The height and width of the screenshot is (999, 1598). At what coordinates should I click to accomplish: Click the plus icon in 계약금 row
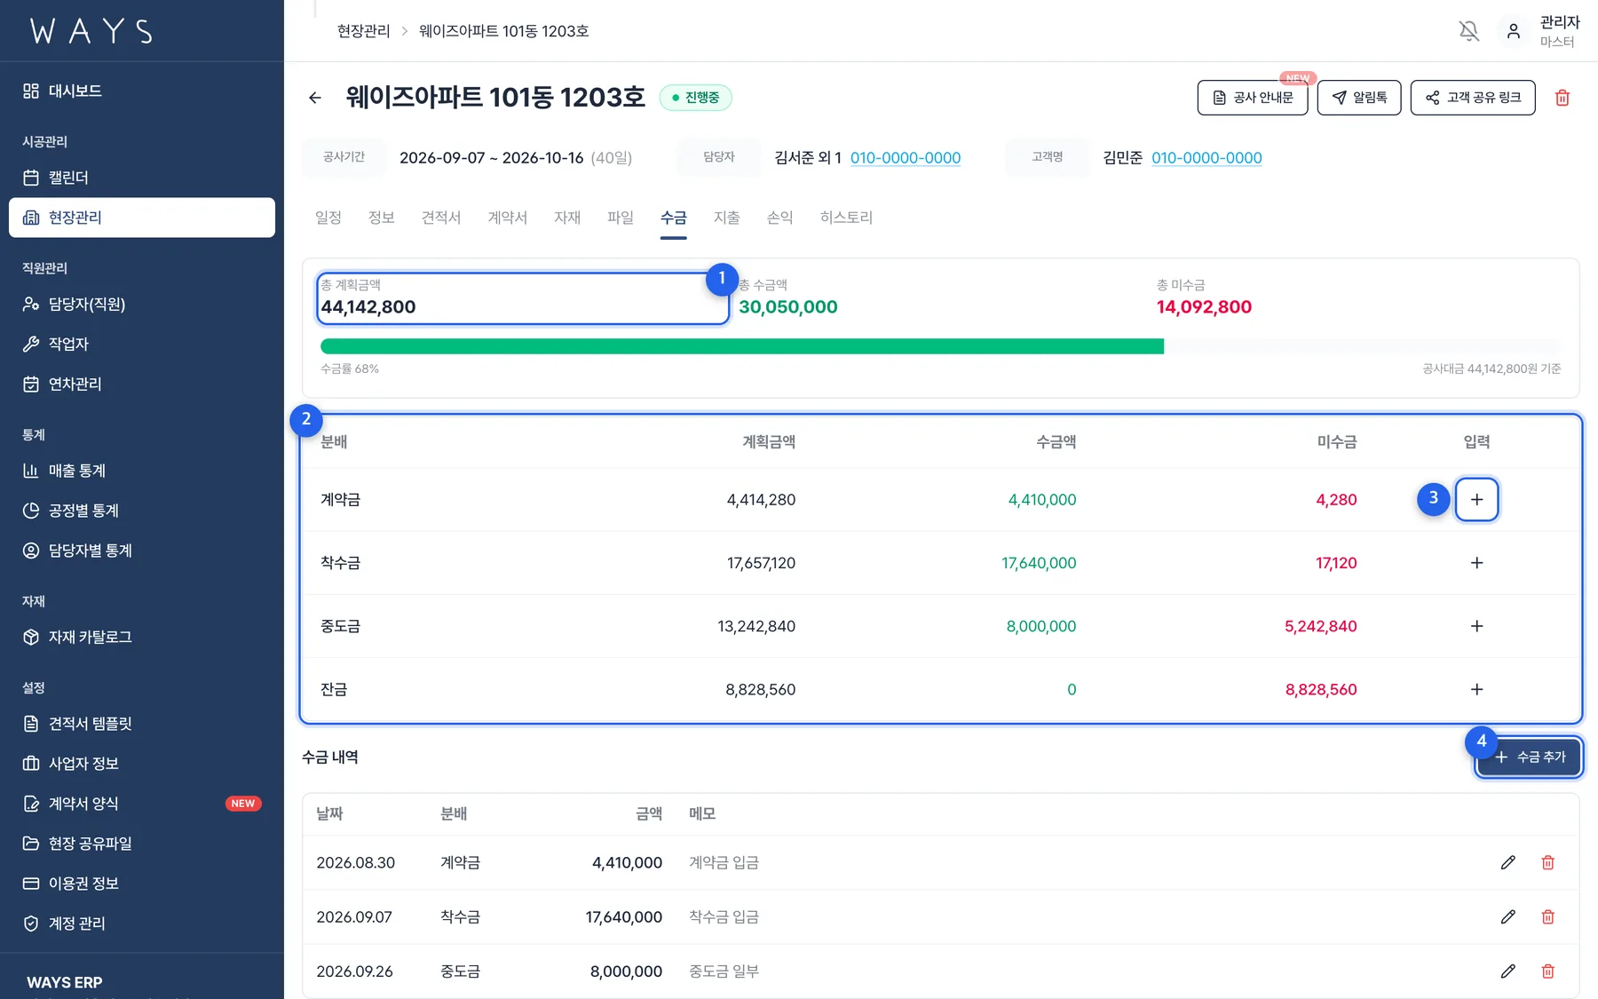[x=1476, y=499]
